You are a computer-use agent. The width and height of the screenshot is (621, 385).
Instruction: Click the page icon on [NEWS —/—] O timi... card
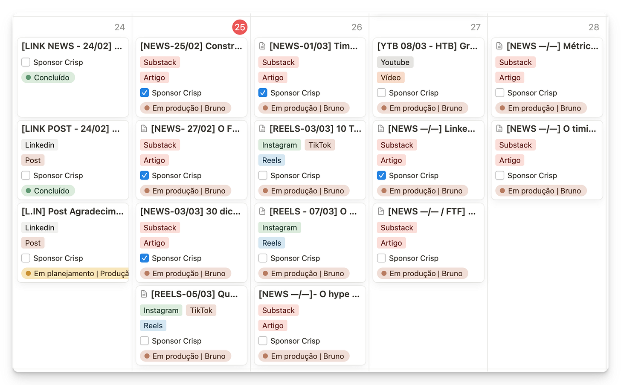tap(499, 129)
